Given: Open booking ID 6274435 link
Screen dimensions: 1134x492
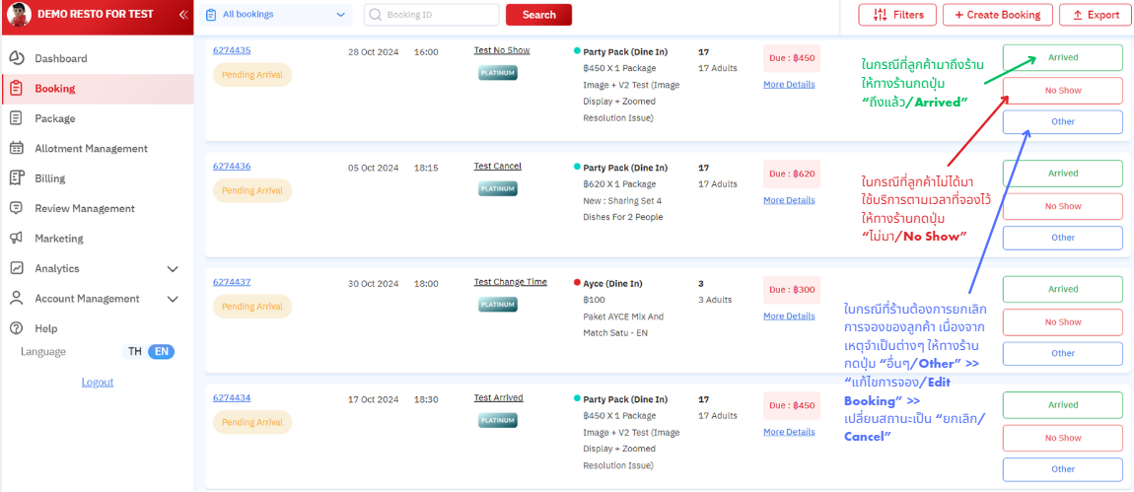Looking at the screenshot, I should point(232,50).
